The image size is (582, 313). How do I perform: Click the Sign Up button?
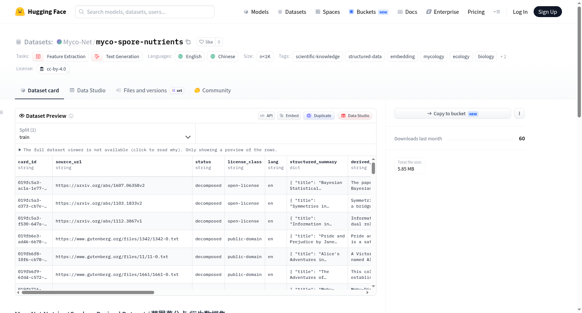click(x=547, y=12)
